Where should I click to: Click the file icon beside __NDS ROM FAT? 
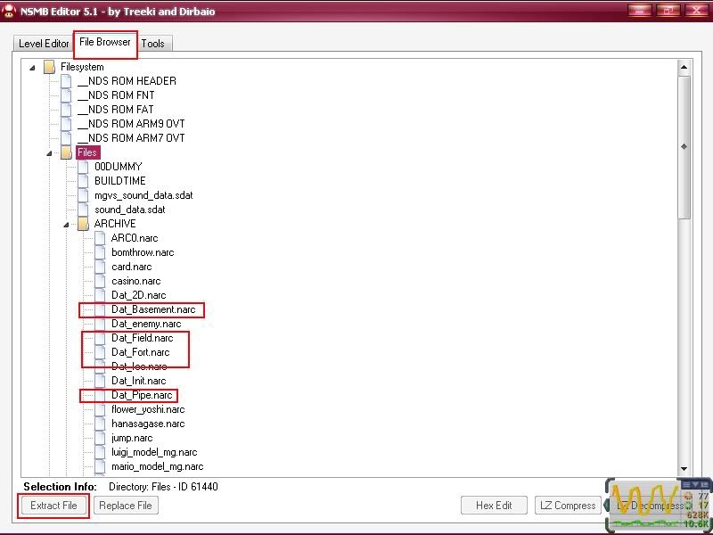point(66,110)
